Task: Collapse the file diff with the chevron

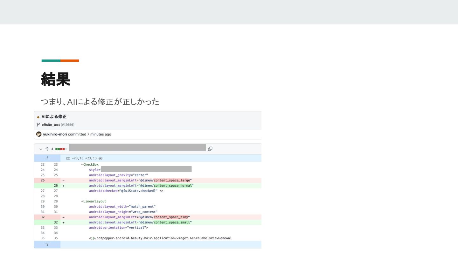Action: coord(41,149)
